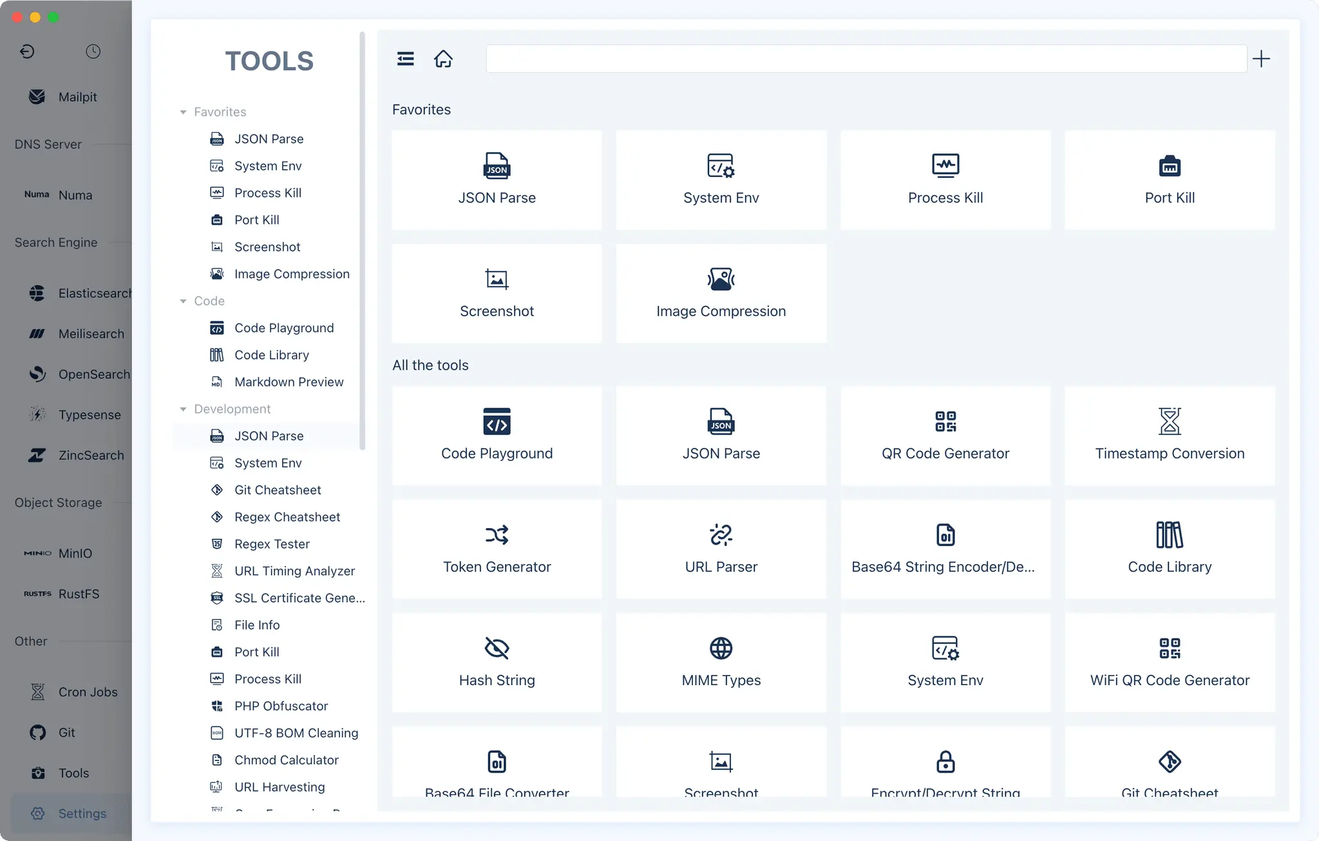Click the clock history icon in sidebar
1319x841 pixels.
(93, 52)
